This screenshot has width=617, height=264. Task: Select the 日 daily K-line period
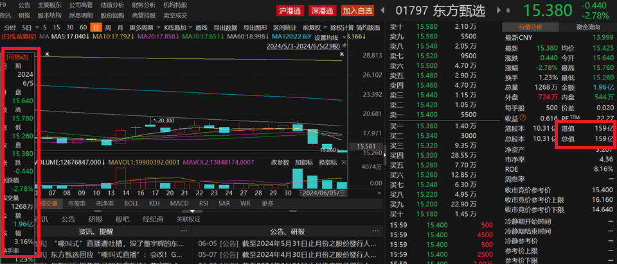pos(96,28)
